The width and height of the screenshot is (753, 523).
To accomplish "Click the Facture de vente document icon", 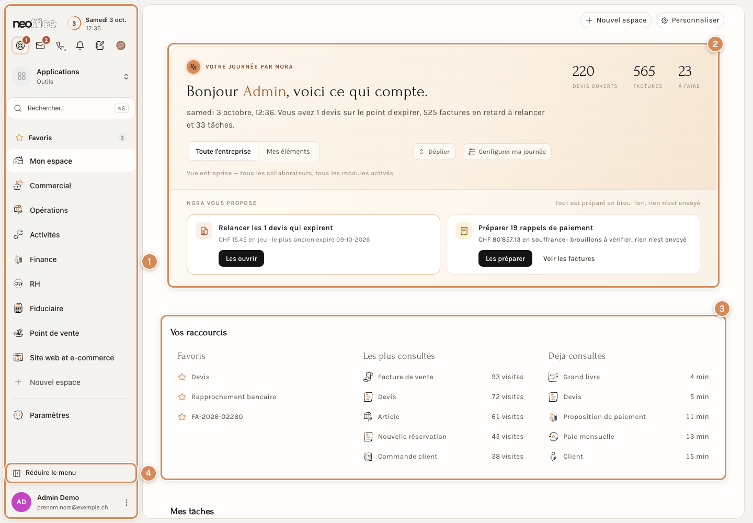I will (x=368, y=377).
